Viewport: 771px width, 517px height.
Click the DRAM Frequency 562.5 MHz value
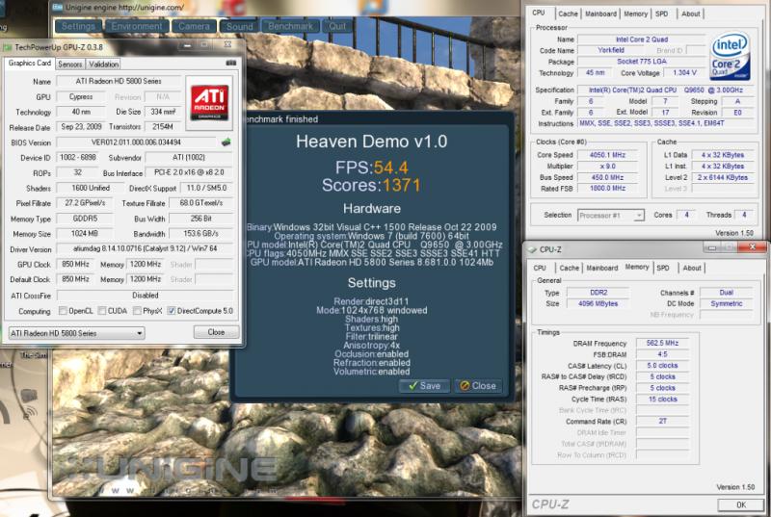(662, 343)
